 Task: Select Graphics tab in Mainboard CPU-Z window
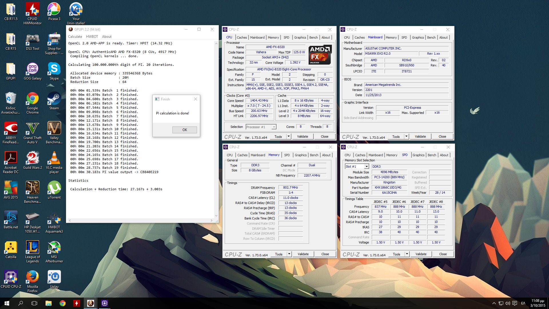pos(418,37)
